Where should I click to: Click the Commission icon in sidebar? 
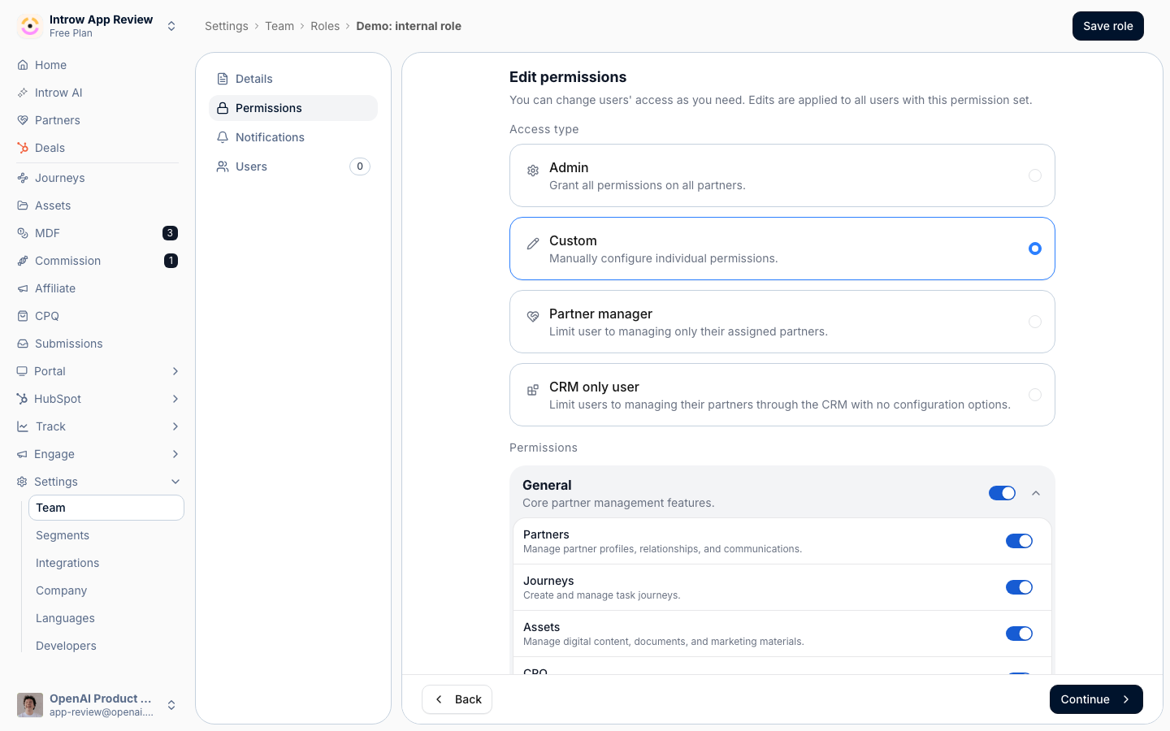coord(23,261)
